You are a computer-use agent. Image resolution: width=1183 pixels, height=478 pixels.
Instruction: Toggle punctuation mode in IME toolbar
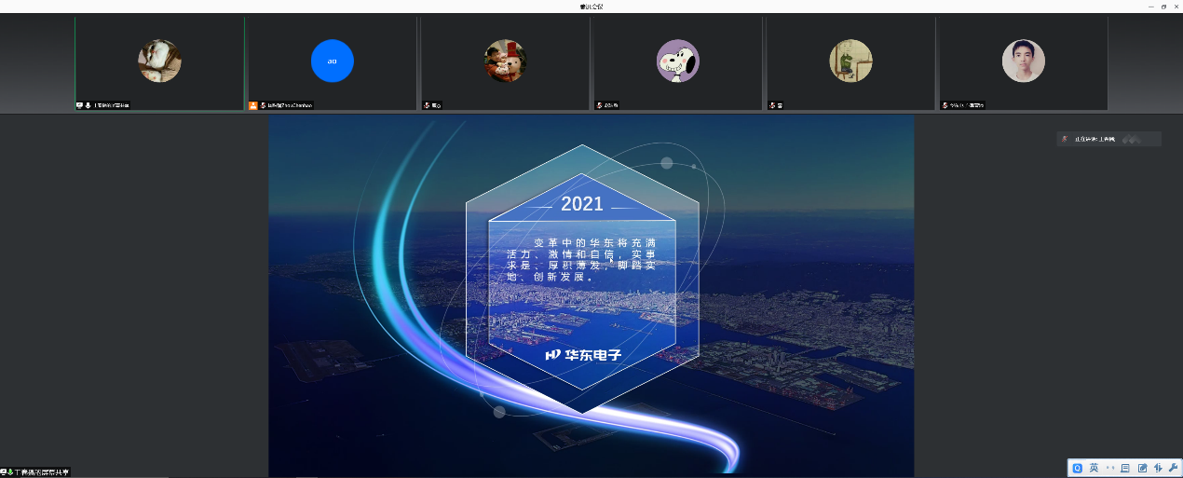pyautogui.click(x=1109, y=468)
